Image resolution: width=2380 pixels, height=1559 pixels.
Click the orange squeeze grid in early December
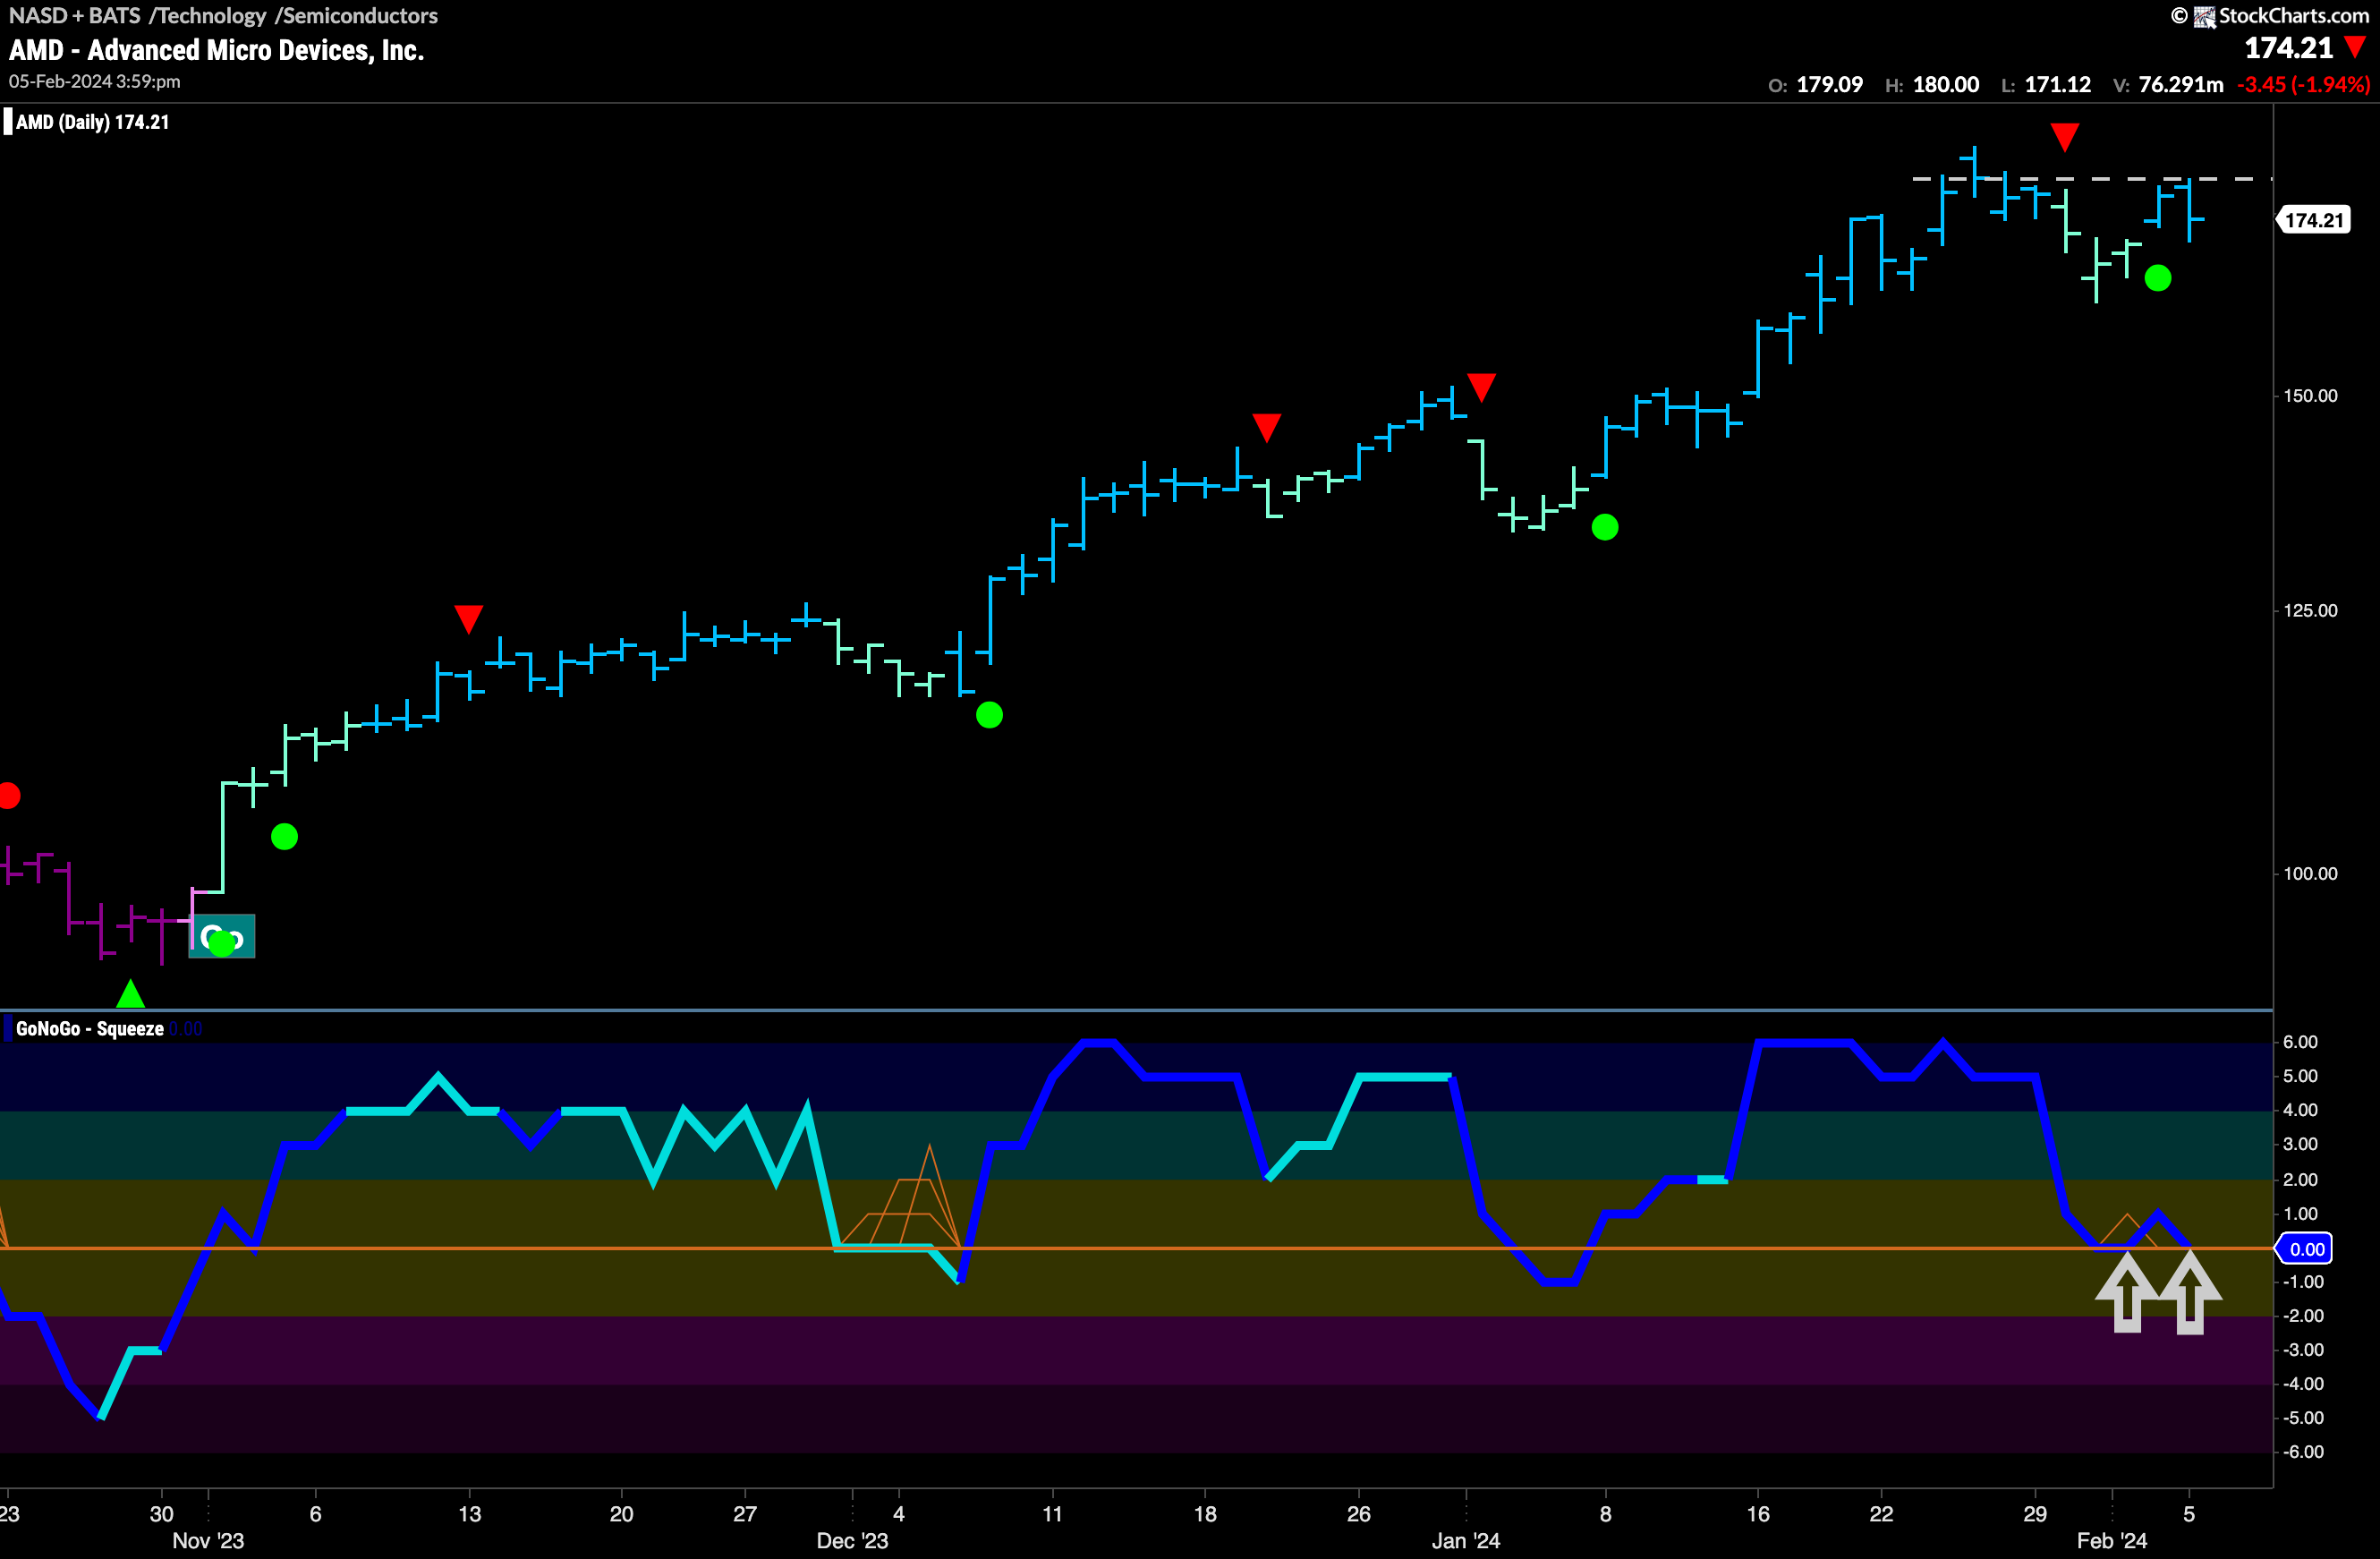click(x=900, y=1198)
